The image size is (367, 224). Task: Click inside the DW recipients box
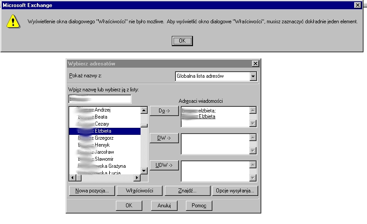tap(215, 144)
